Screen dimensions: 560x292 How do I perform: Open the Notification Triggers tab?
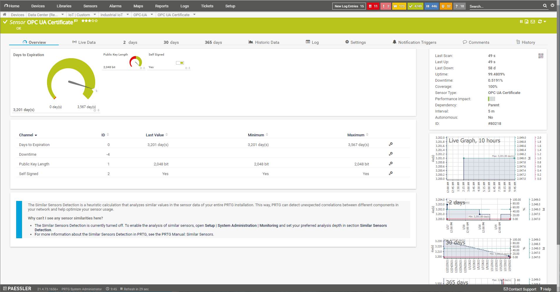pyautogui.click(x=414, y=42)
